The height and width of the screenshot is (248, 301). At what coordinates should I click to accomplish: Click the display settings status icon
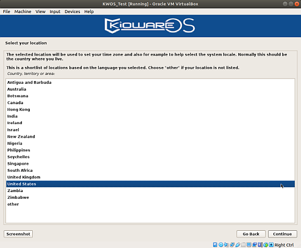click(249, 245)
